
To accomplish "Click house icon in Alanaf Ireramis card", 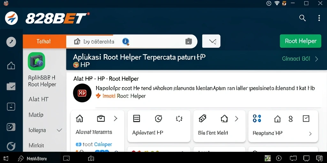I will click(80, 119).
